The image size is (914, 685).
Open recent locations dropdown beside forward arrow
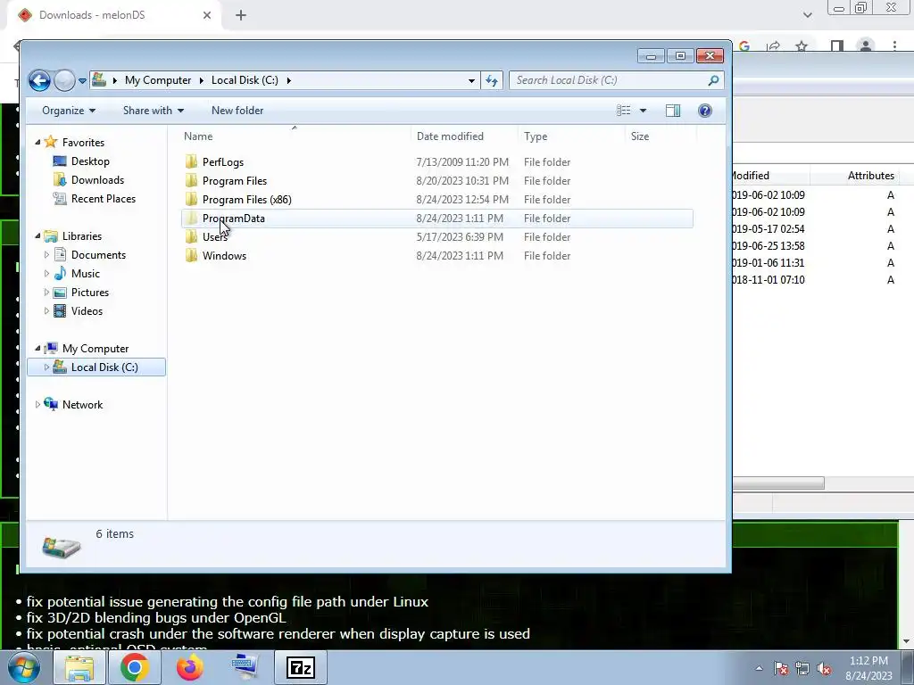point(82,81)
